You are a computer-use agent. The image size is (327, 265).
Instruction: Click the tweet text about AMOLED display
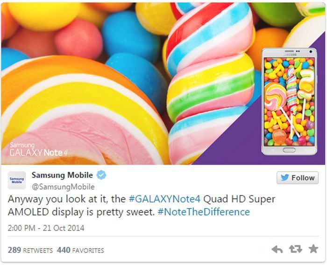(142, 206)
